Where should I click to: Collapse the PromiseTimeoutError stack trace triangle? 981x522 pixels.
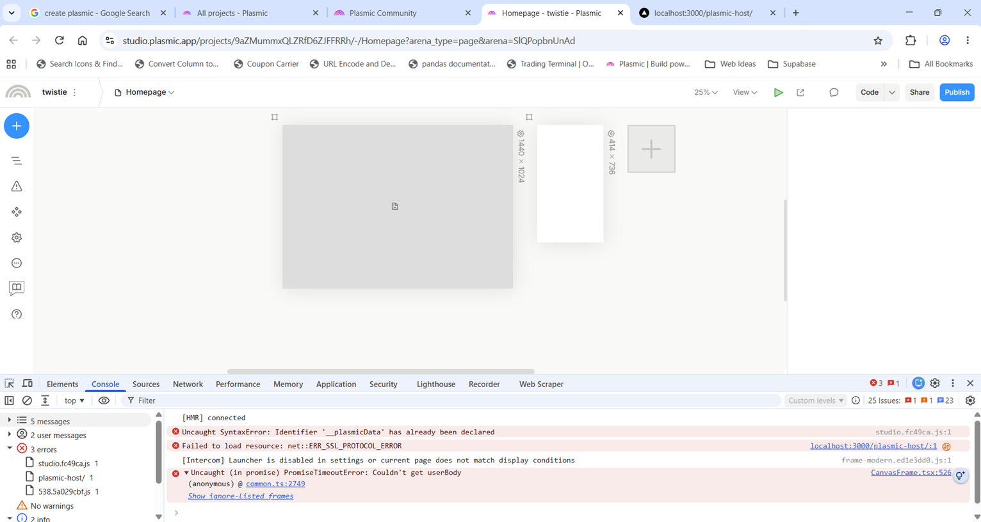[186, 473]
